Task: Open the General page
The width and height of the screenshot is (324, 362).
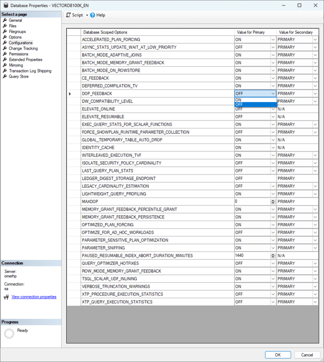Action: (x=15, y=20)
